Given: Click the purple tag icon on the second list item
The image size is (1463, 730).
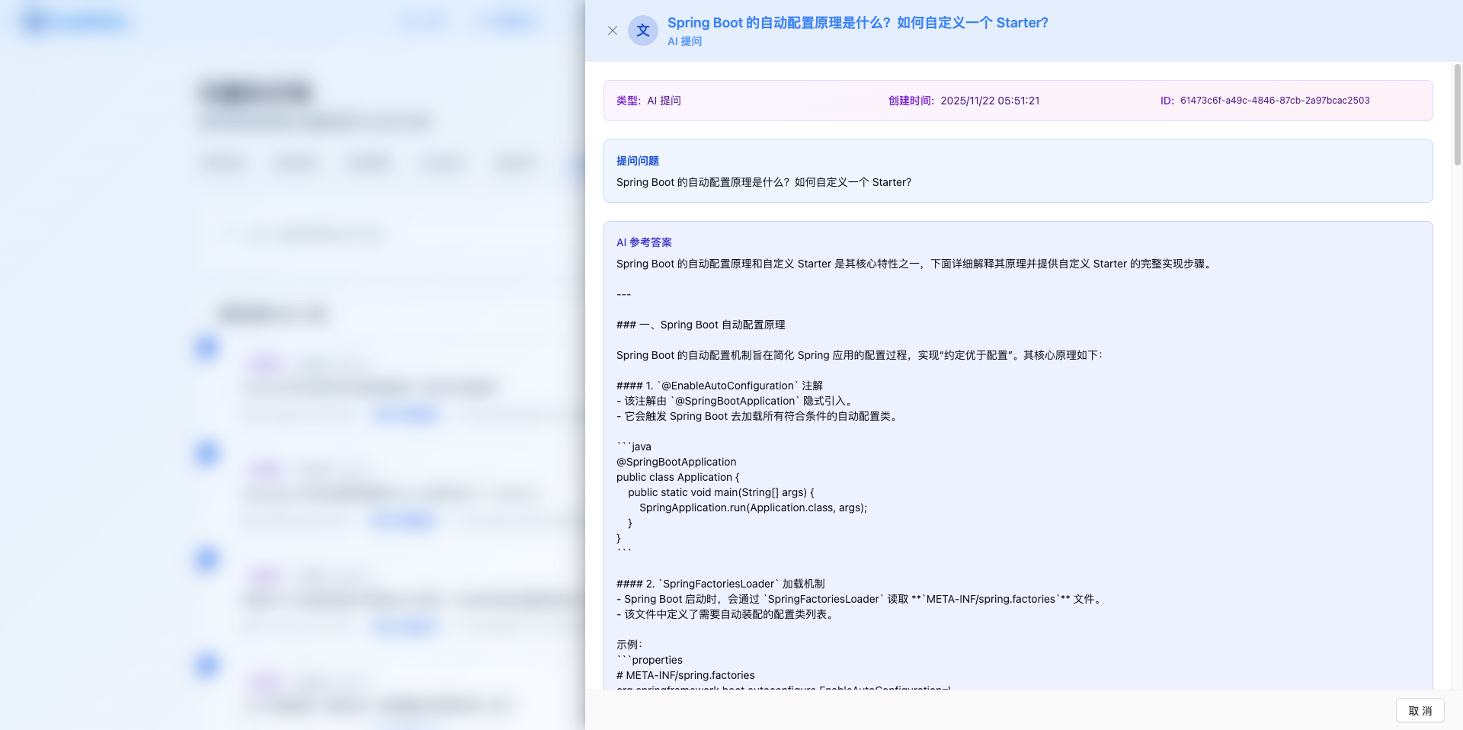Looking at the screenshot, I should (x=265, y=470).
